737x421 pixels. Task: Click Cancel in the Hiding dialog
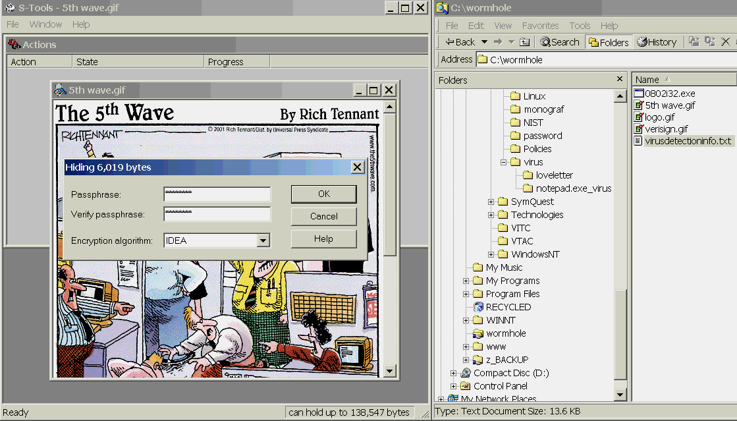[x=324, y=216]
